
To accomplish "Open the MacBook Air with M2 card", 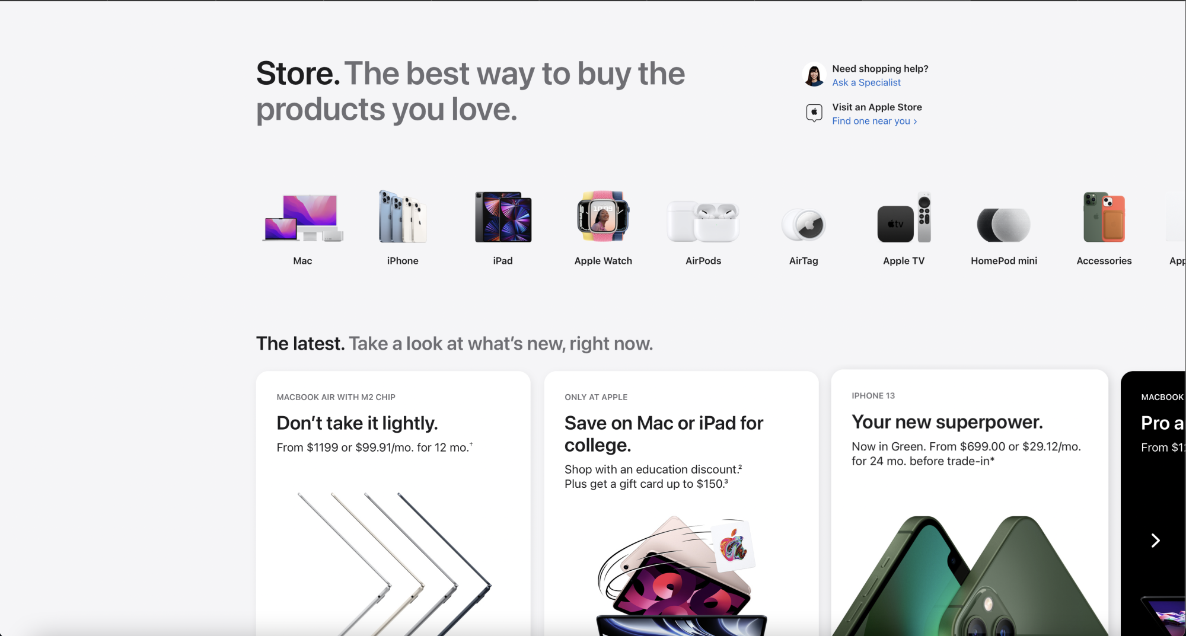I will 393,503.
